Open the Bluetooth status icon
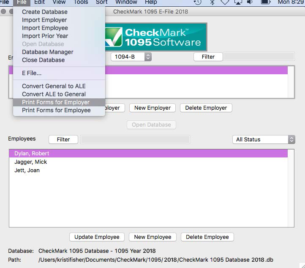305x268 pixels. coord(212,2)
